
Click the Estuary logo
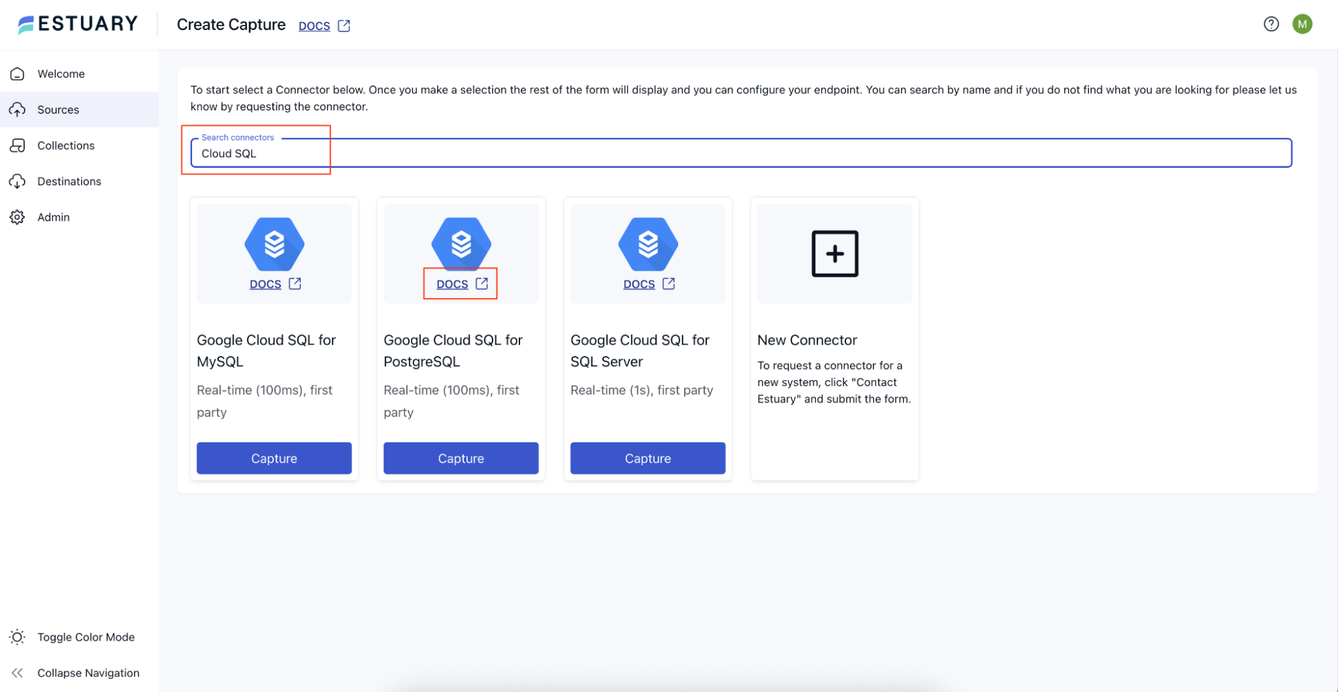[x=78, y=24]
